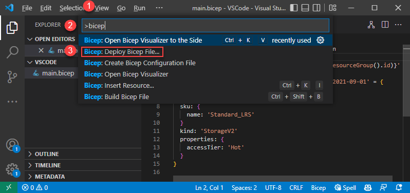Image resolution: width=410 pixels, height=193 pixels.
Task: Split the editor to the right
Action: tap(385, 25)
